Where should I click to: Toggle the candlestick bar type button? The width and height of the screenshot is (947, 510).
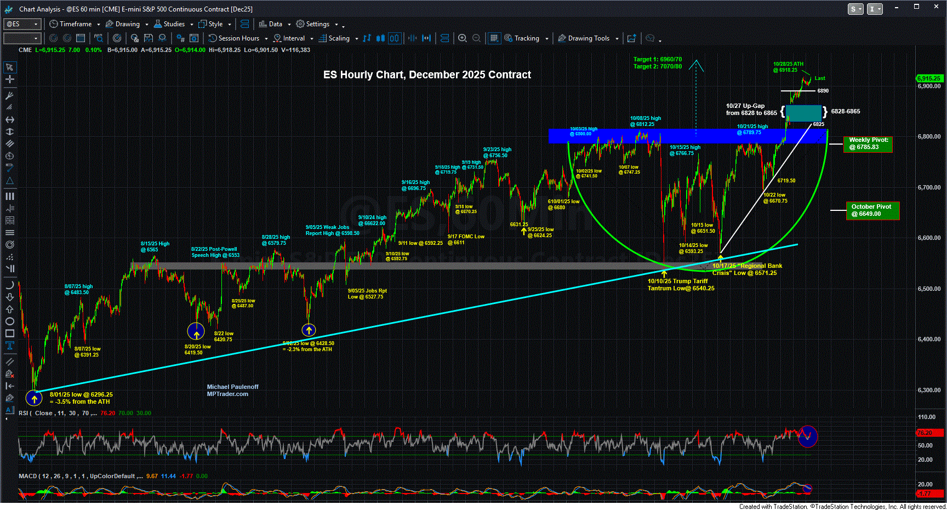pyautogui.click(x=381, y=38)
